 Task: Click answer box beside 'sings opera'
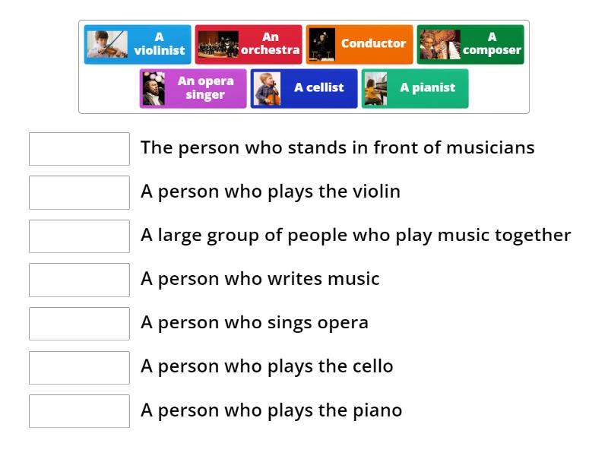coord(79,323)
